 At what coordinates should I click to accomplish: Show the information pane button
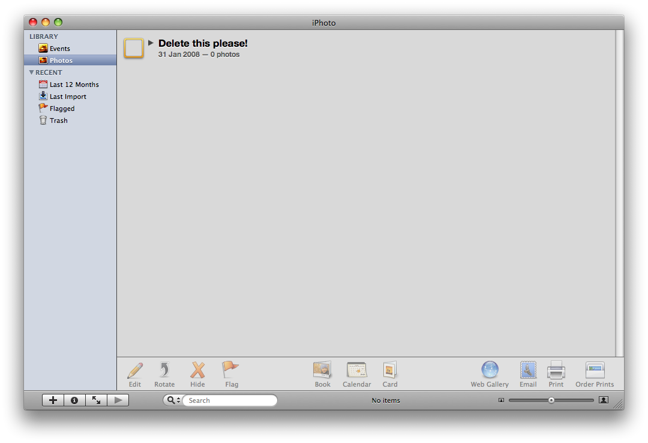(x=74, y=400)
